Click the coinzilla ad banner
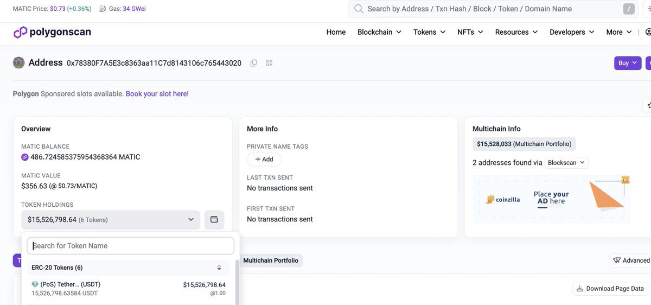Screen dimensions: 651x305 coord(552,199)
